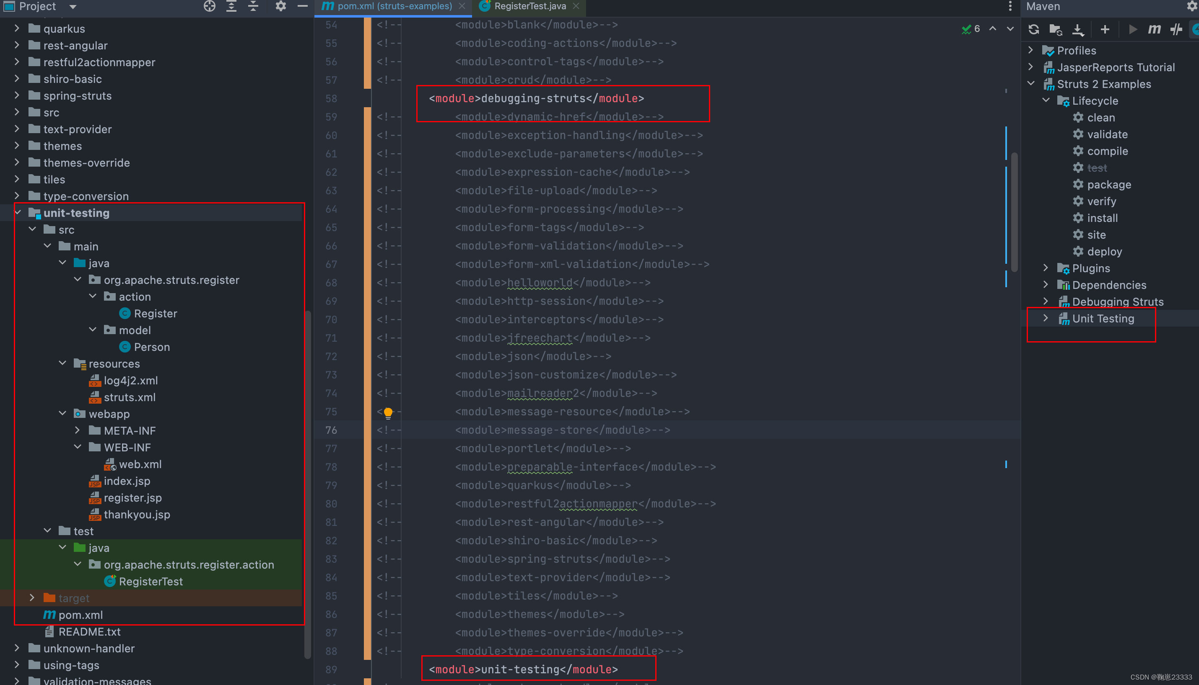Expand the Unit Testing Maven module
The height and width of the screenshot is (685, 1199).
tap(1046, 318)
